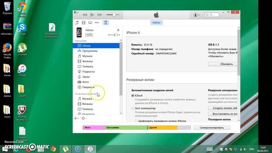Open the music folder on desktop

click(x=7, y=111)
